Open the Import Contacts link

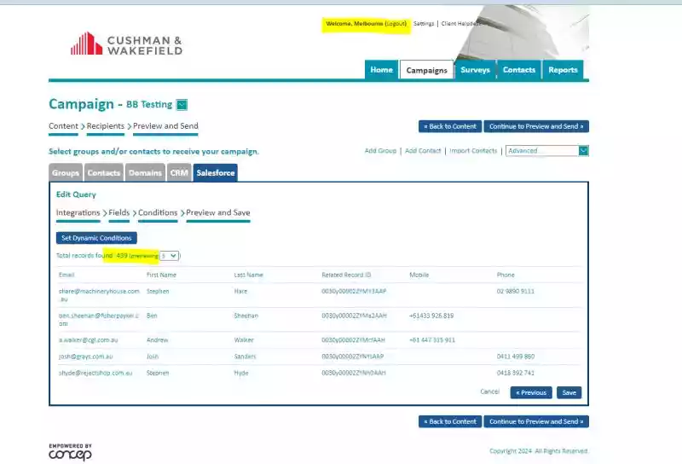tap(473, 151)
